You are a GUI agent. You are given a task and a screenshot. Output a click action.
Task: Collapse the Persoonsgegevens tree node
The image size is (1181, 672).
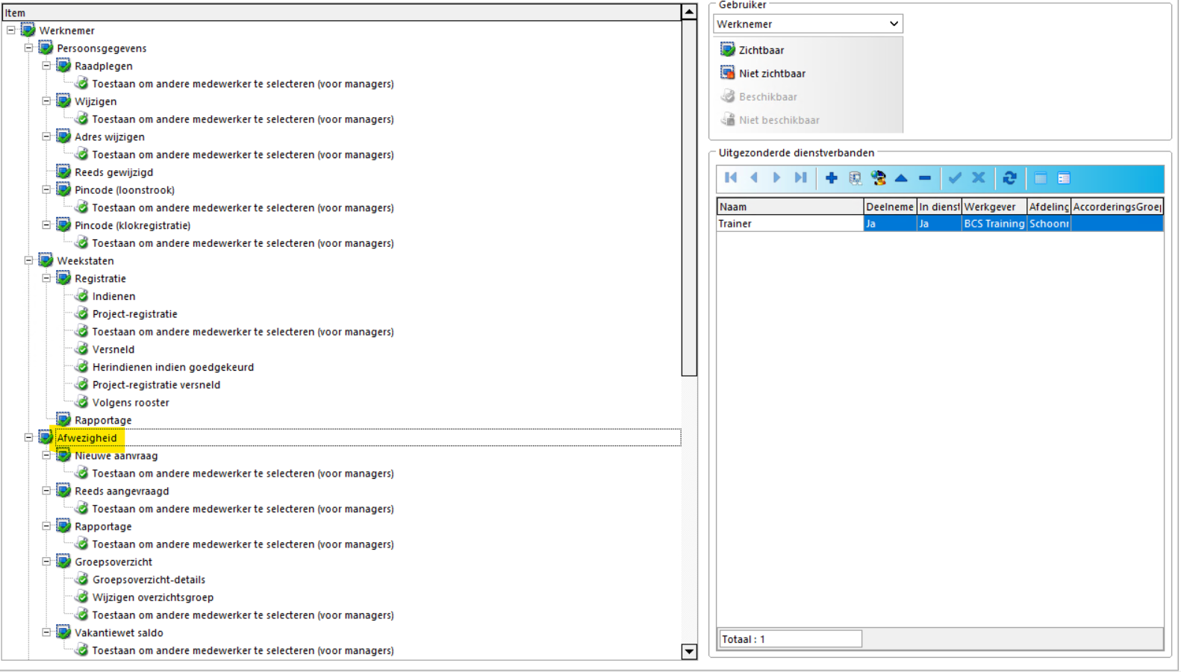tap(28, 48)
